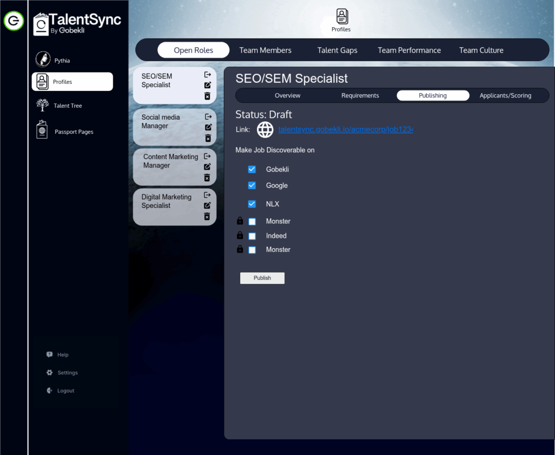Open the Applicants/Scoring tab

pyautogui.click(x=505, y=95)
